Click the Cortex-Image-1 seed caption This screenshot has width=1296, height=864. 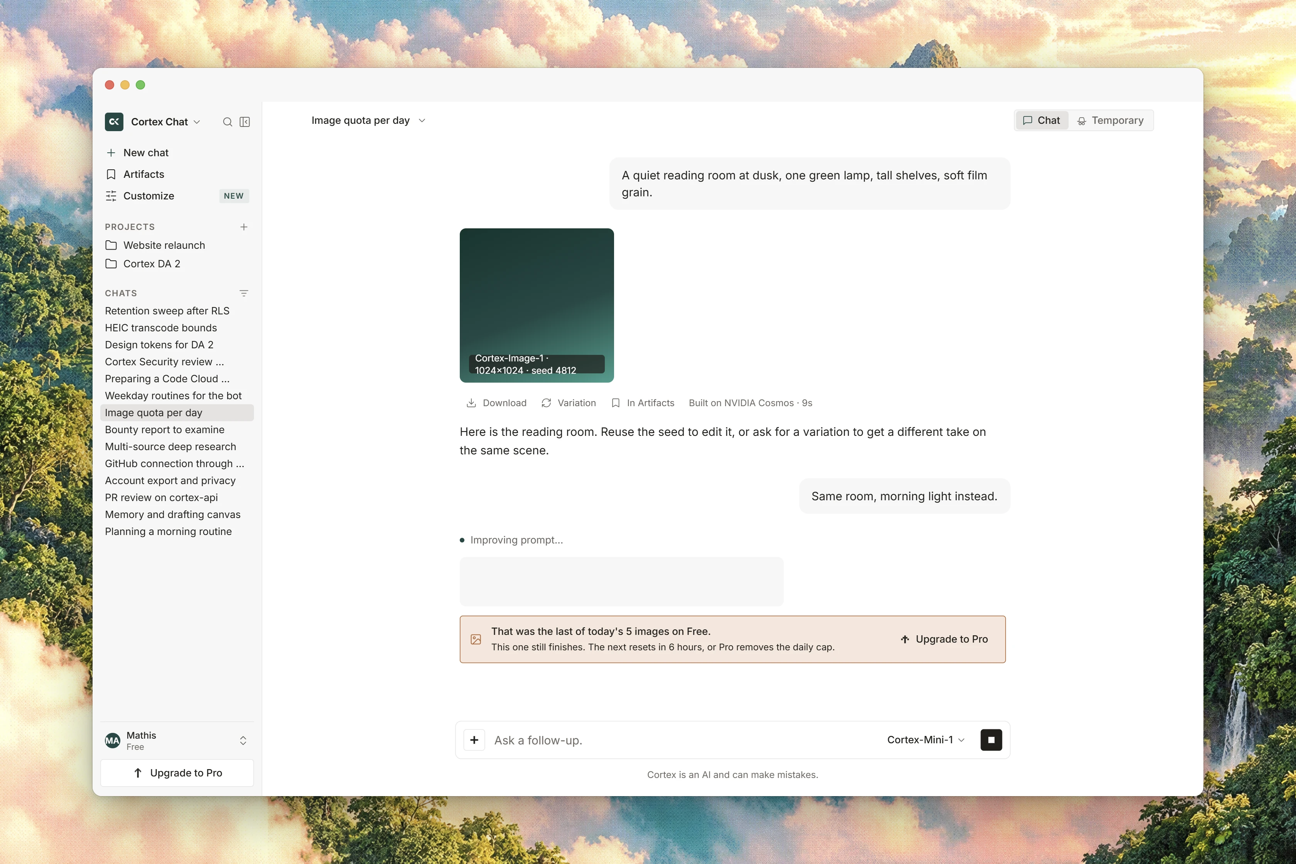pyautogui.click(x=537, y=364)
